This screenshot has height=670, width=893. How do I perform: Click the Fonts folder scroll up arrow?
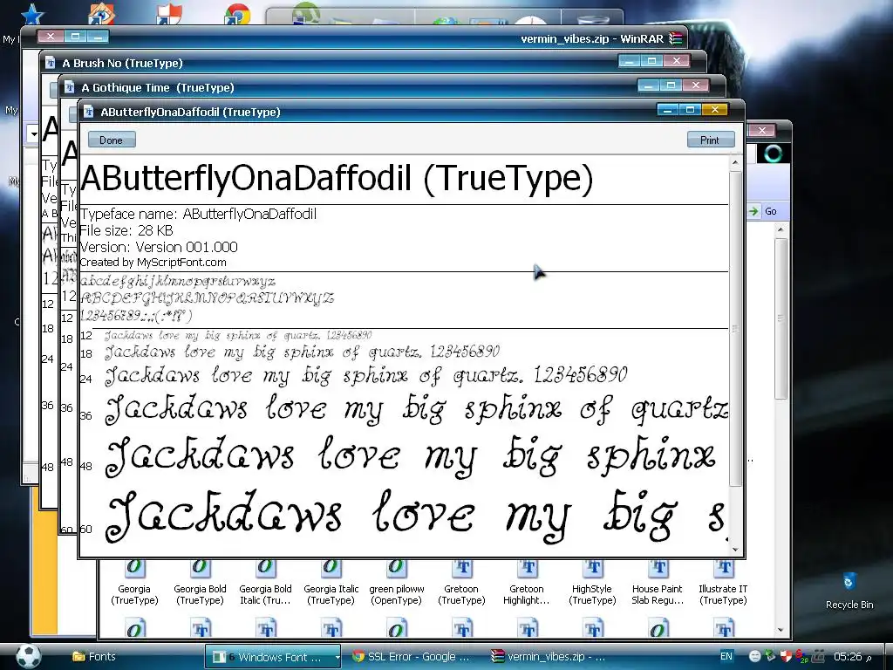coord(781,229)
